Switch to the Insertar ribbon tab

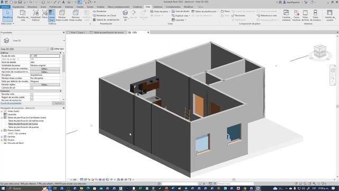click(80, 7)
